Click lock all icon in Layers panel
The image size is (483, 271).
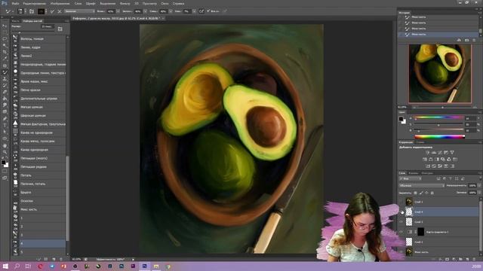coord(432,193)
